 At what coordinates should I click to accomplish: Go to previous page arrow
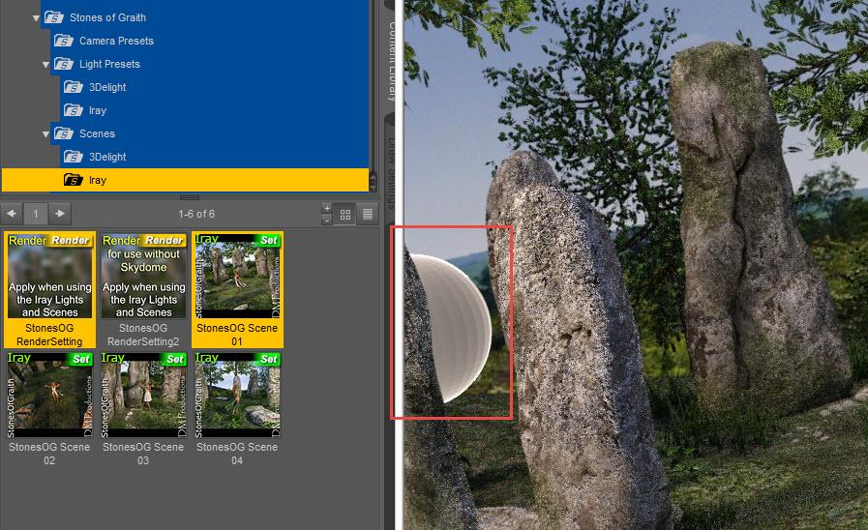pyautogui.click(x=12, y=214)
